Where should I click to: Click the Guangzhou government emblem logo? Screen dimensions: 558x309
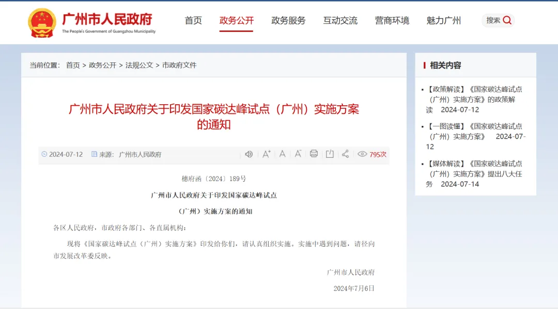coord(42,23)
